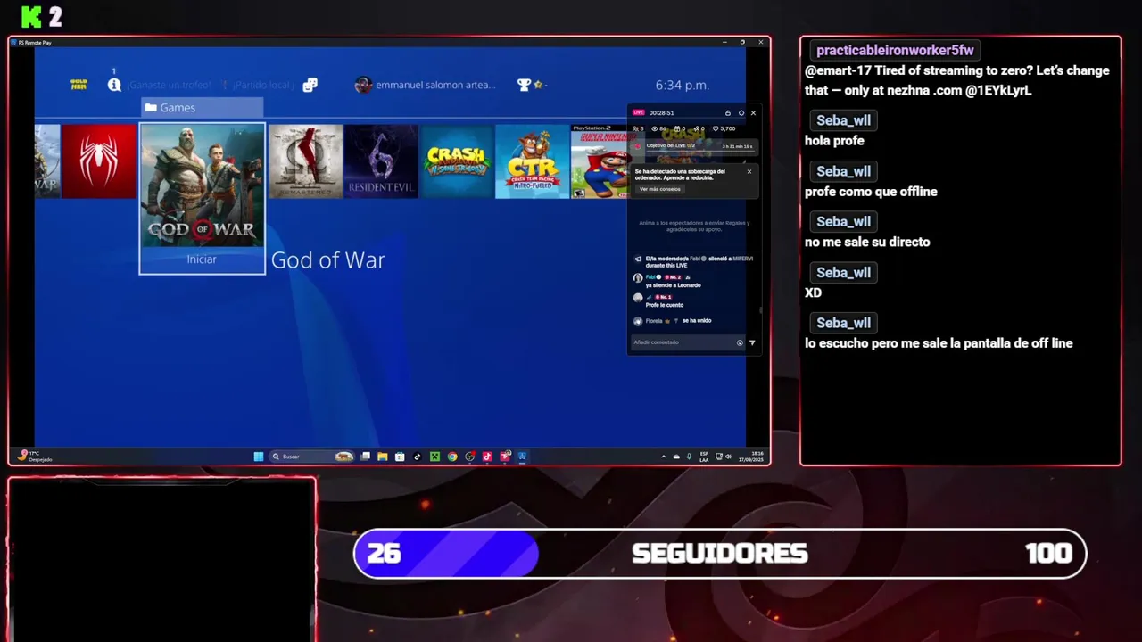Open the Super Mario PlayStation 2 tile

coord(600,160)
